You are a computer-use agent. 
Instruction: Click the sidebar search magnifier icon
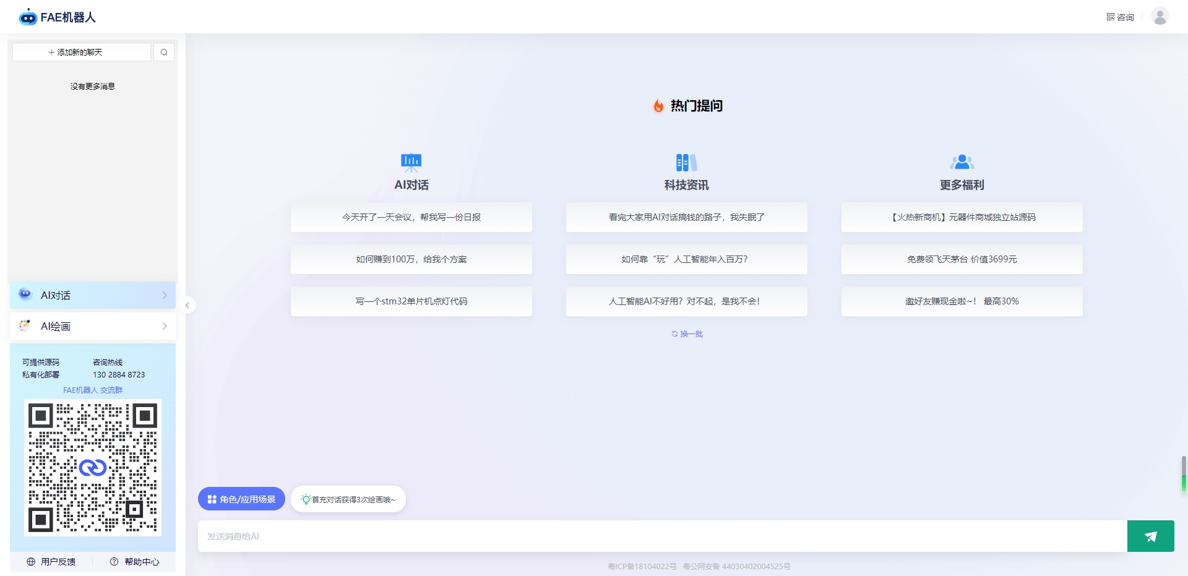163,51
